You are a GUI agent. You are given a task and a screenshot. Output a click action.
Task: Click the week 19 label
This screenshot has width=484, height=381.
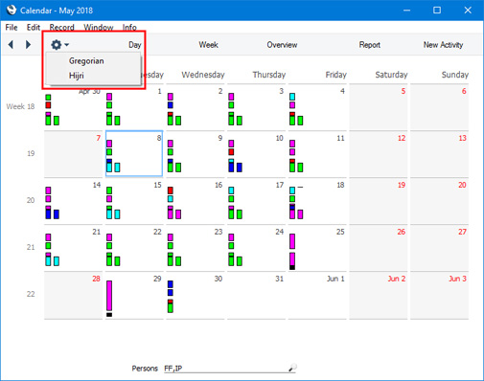point(31,153)
